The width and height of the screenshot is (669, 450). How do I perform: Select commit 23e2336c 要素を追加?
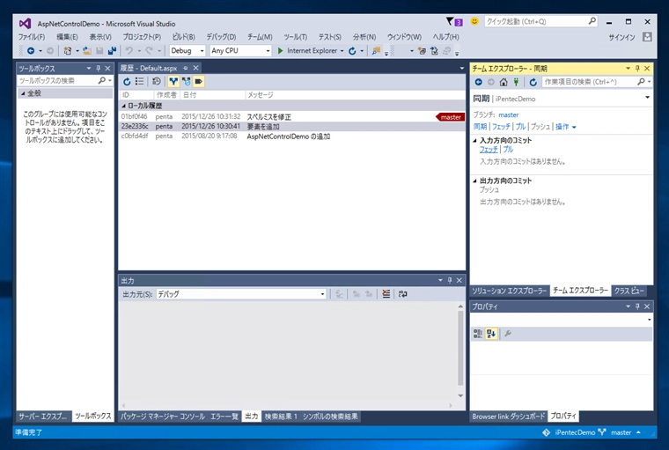coord(292,127)
